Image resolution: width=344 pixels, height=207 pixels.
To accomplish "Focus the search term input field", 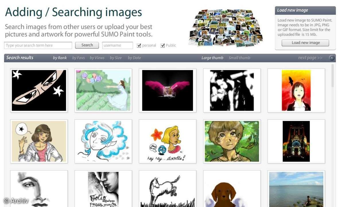I will pyautogui.click(x=38, y=45).
